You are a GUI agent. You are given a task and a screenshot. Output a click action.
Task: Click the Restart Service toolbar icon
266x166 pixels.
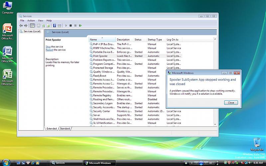(x=80, y=26)
